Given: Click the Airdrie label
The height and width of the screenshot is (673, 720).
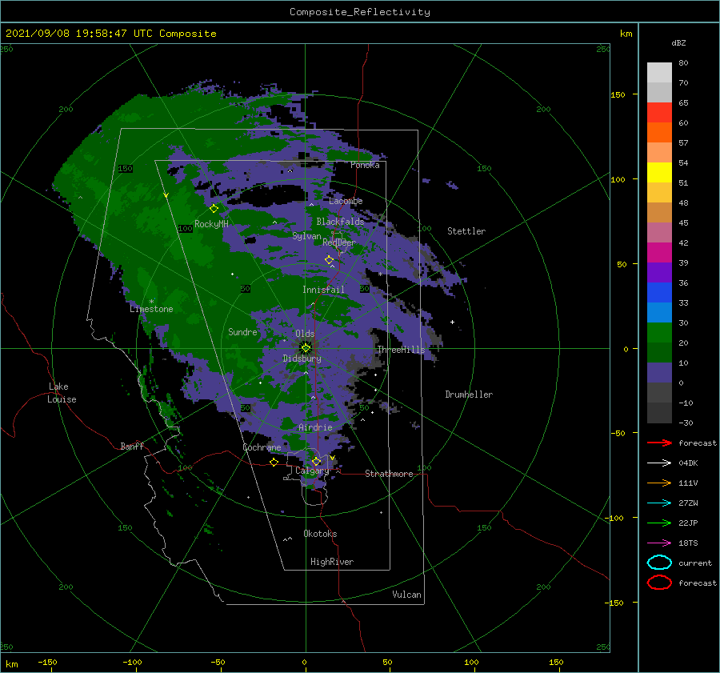Looking at the screenshot, I should pyautogui.click(x=315, y=427).
